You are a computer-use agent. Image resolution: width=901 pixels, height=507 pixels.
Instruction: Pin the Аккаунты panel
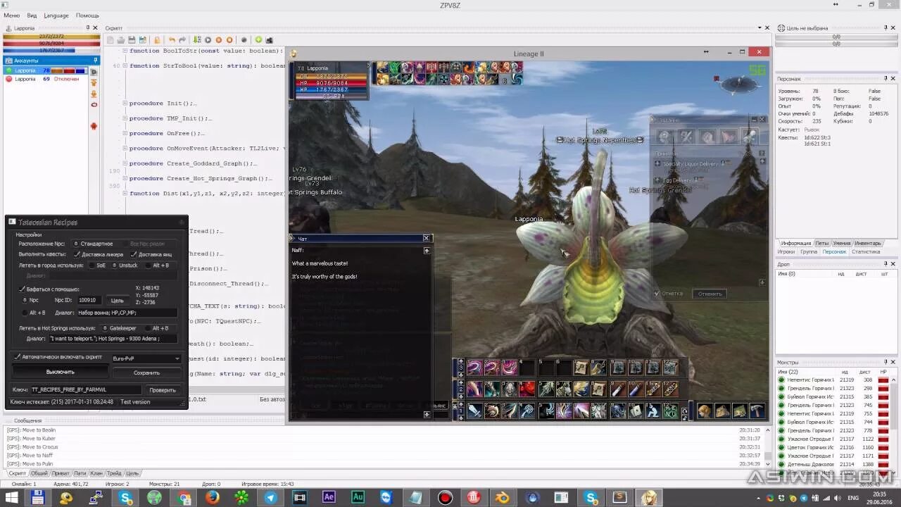click(x=96, y=61)
